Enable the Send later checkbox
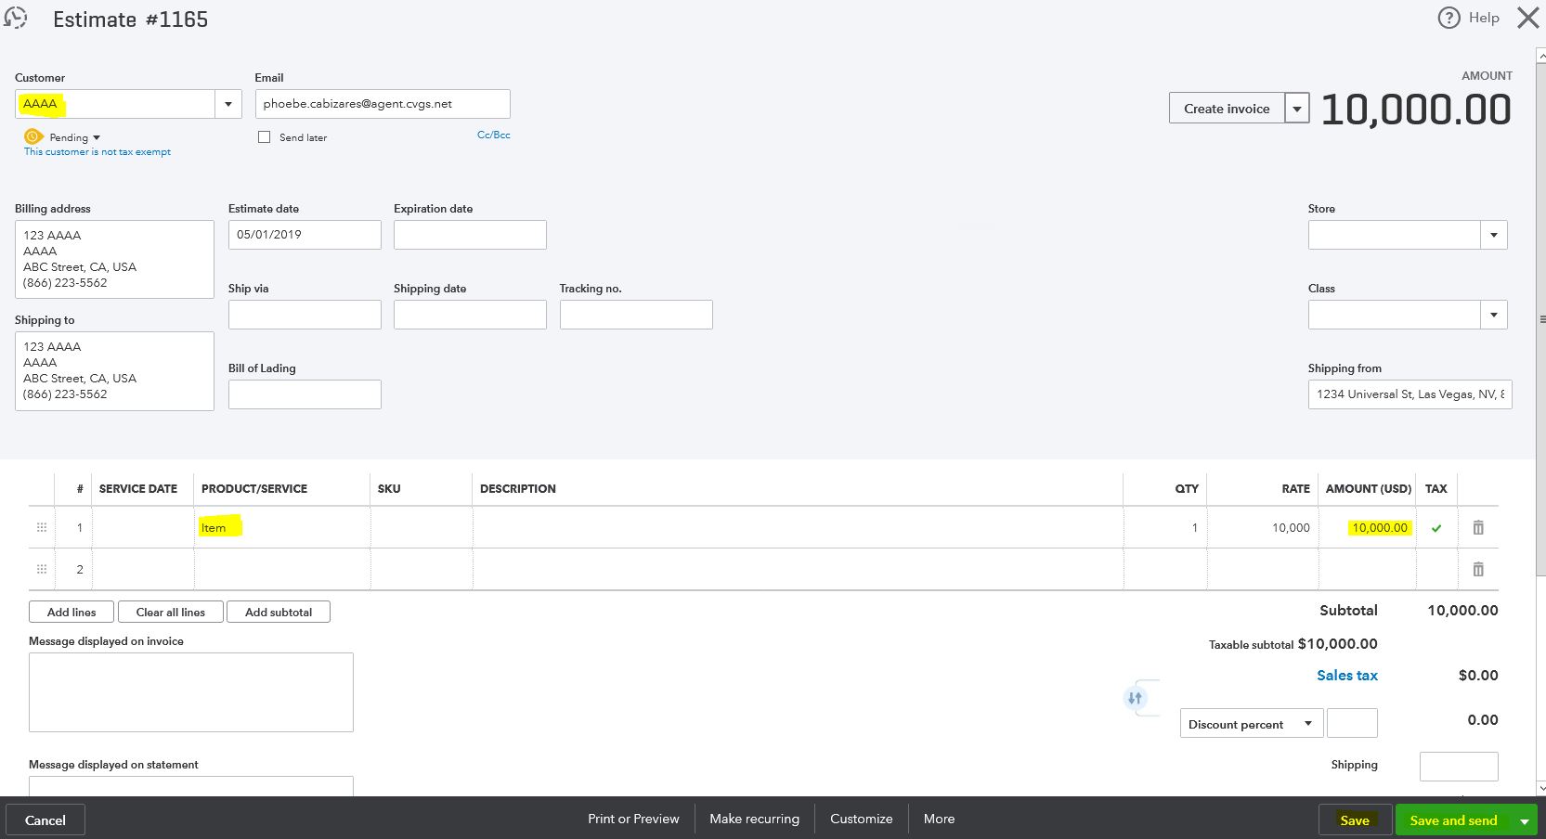Screen dimensions: 1546x839 coord(264,136)
